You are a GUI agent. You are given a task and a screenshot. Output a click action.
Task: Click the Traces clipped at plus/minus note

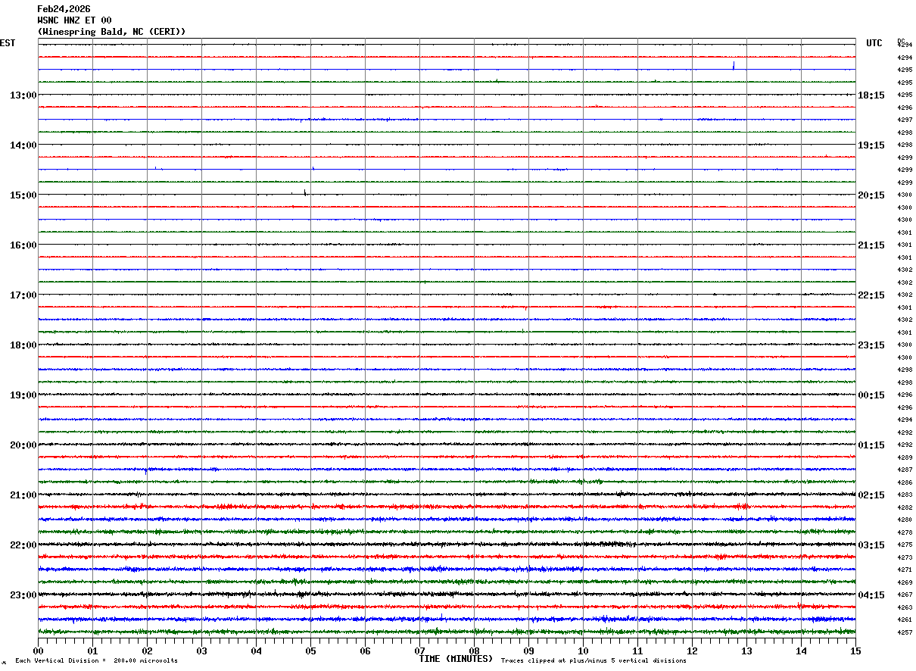pos(594,661)
